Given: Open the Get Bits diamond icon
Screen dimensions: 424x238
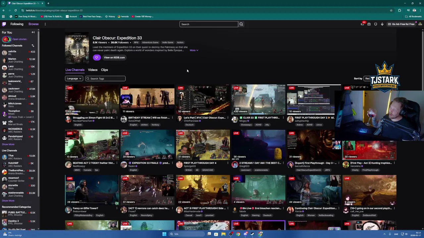Looking at the screenshot, I should (382, 24).
